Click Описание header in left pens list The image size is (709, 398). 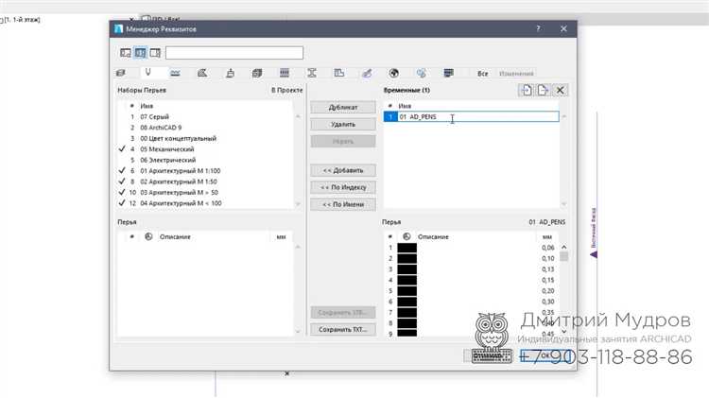coord(175,237)
